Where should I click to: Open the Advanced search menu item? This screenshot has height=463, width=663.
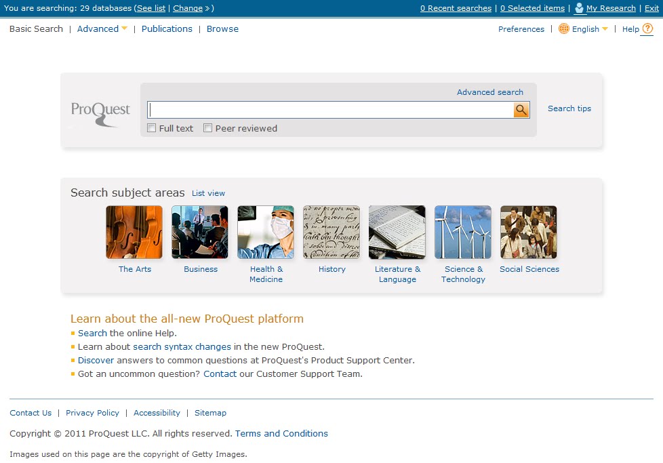(98, 28)
